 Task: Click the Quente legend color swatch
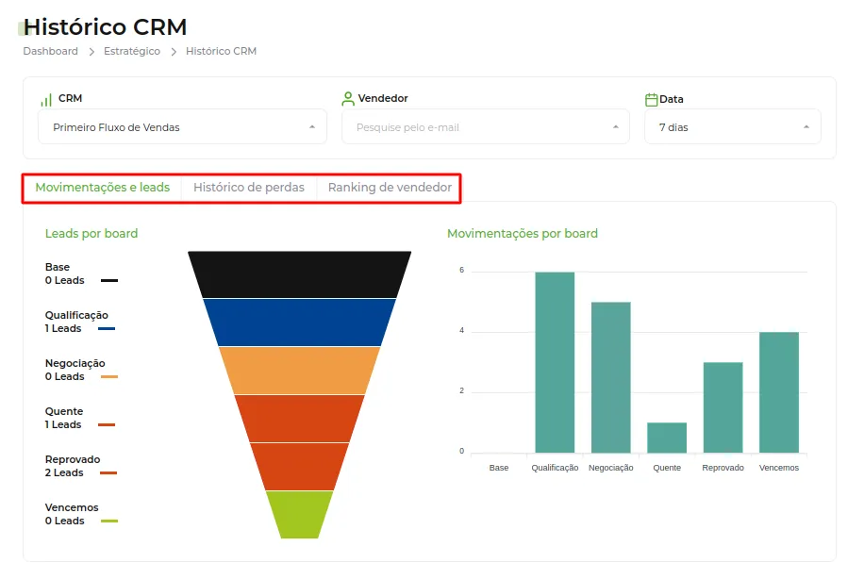pos(107,424)
